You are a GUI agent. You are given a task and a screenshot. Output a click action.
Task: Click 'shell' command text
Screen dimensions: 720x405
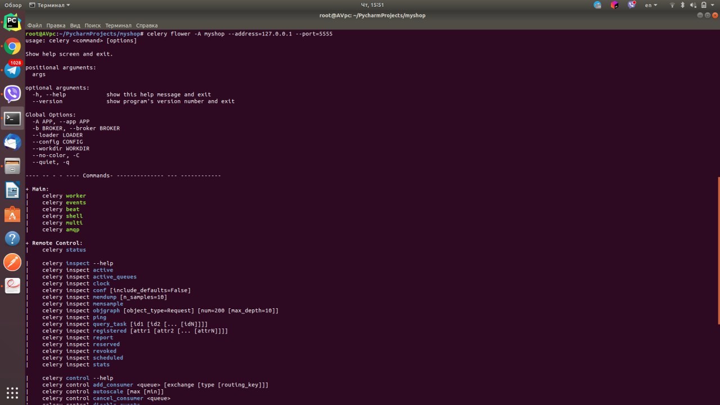pyautogui.click(x=74, y=216)
